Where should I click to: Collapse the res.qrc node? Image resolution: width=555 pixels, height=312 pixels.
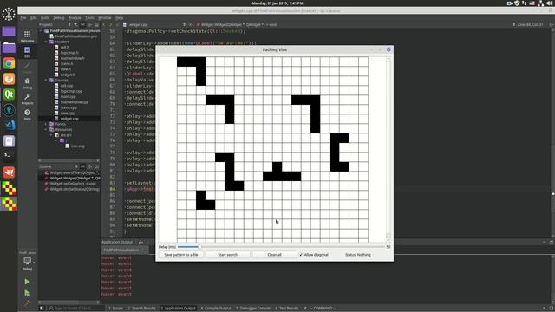(51, 135)
